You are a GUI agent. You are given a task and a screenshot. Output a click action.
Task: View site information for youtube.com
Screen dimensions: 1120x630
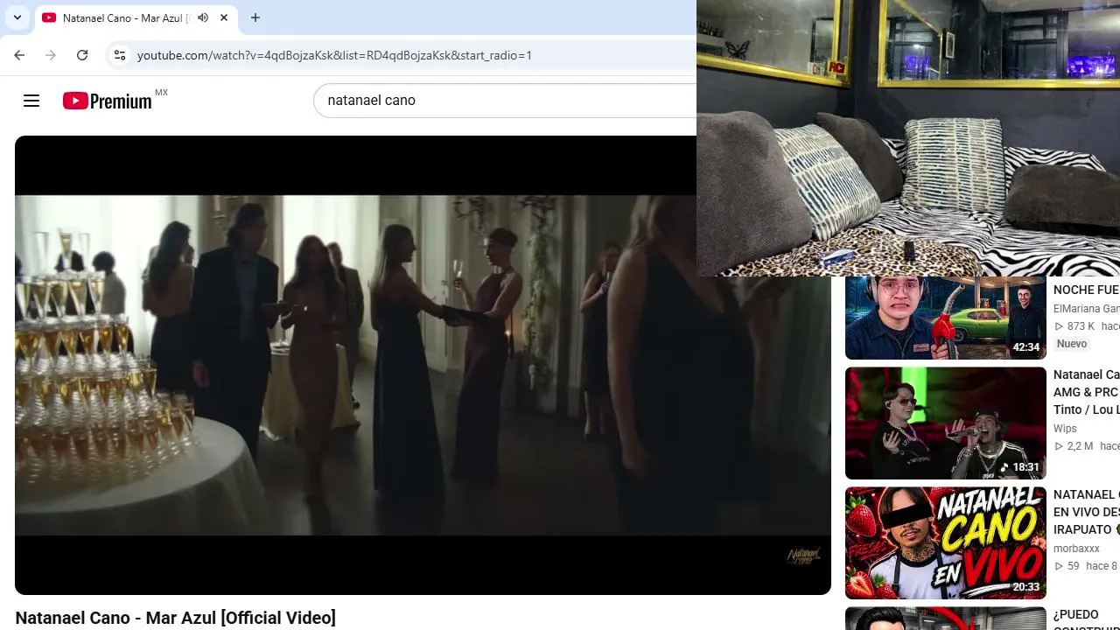(120, 55)
